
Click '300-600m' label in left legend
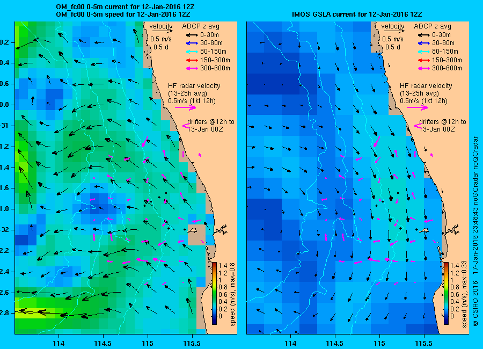tap(215, 68)
